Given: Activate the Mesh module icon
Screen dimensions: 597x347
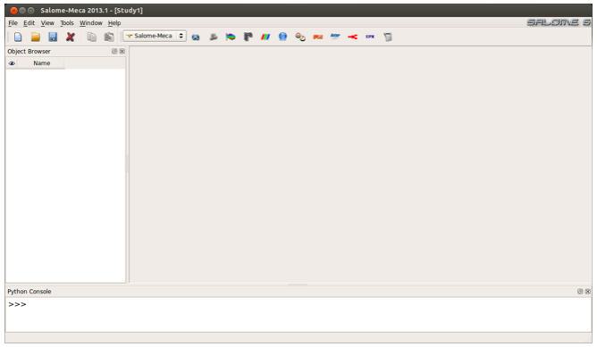Looking at the screenshot, I should [x=214, y=37].
